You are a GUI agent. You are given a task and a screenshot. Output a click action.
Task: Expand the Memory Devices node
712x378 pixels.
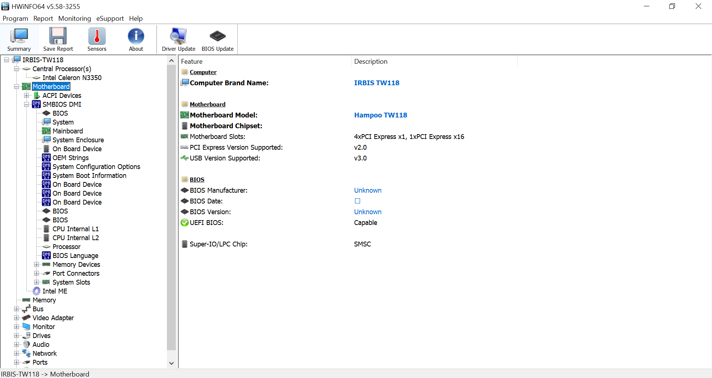point(36,265)
